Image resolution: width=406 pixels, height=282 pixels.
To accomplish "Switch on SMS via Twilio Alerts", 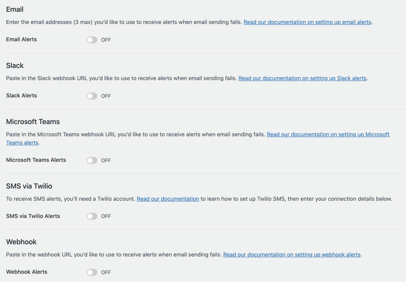I will tap(92, 216).
